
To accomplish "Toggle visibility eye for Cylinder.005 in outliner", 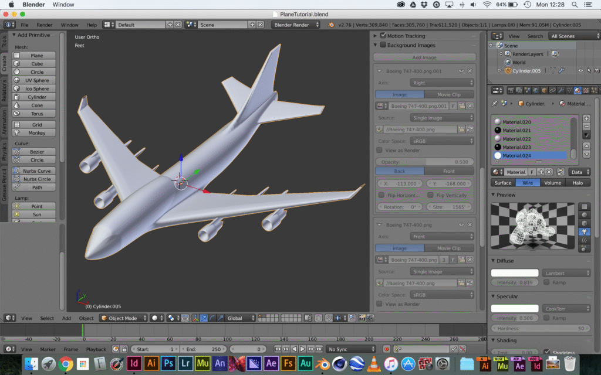I will point(580,70).
